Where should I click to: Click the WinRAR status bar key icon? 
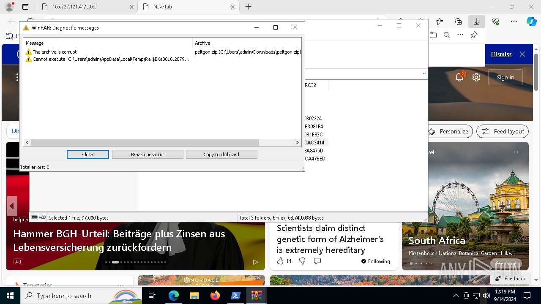42,217
